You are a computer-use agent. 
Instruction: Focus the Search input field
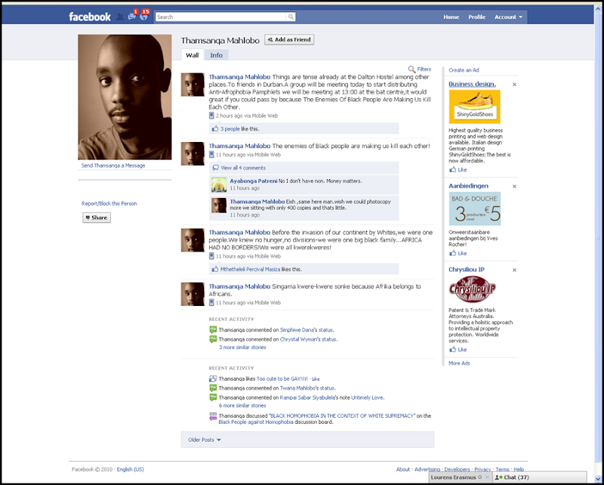[221, 17]
